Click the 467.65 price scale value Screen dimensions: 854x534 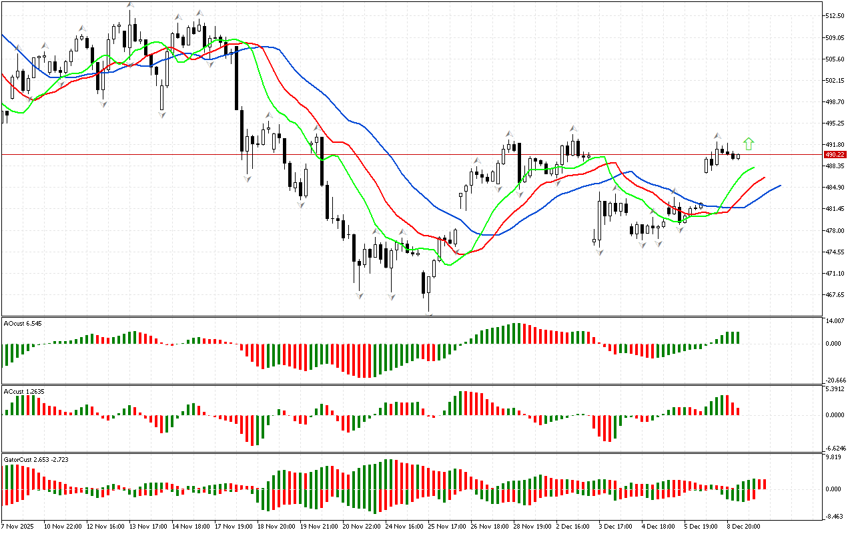pyautogui.click(x=835, y=294)
